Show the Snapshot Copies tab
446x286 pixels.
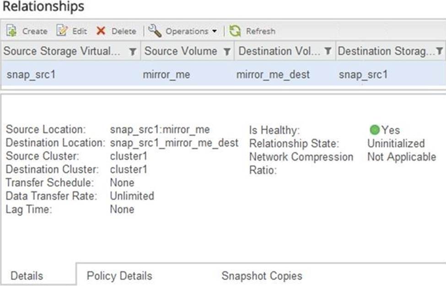click(262, 276)
